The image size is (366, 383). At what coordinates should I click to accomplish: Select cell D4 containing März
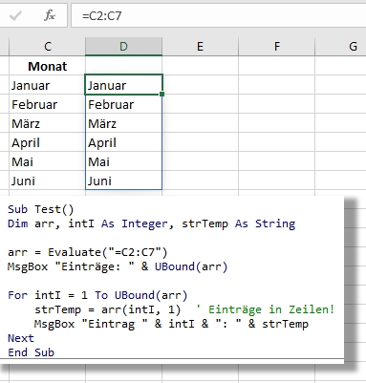point(123,123)
